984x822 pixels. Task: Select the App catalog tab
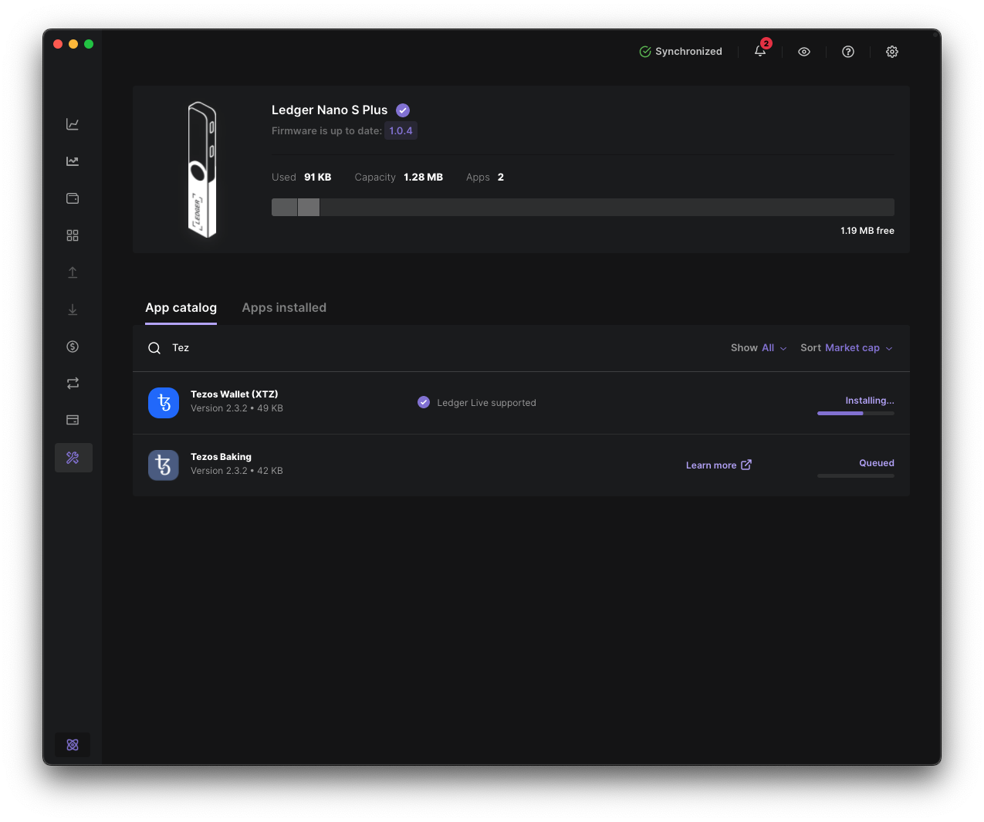(x=181, y=307)
